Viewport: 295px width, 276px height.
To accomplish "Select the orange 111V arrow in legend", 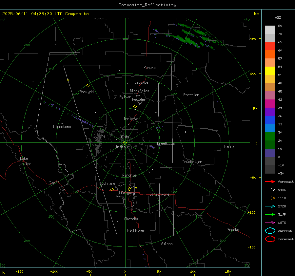I will [270, 198].
